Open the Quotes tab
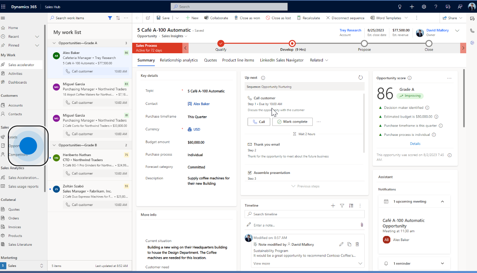Screen dimensions: 477x273 [211, 60]
